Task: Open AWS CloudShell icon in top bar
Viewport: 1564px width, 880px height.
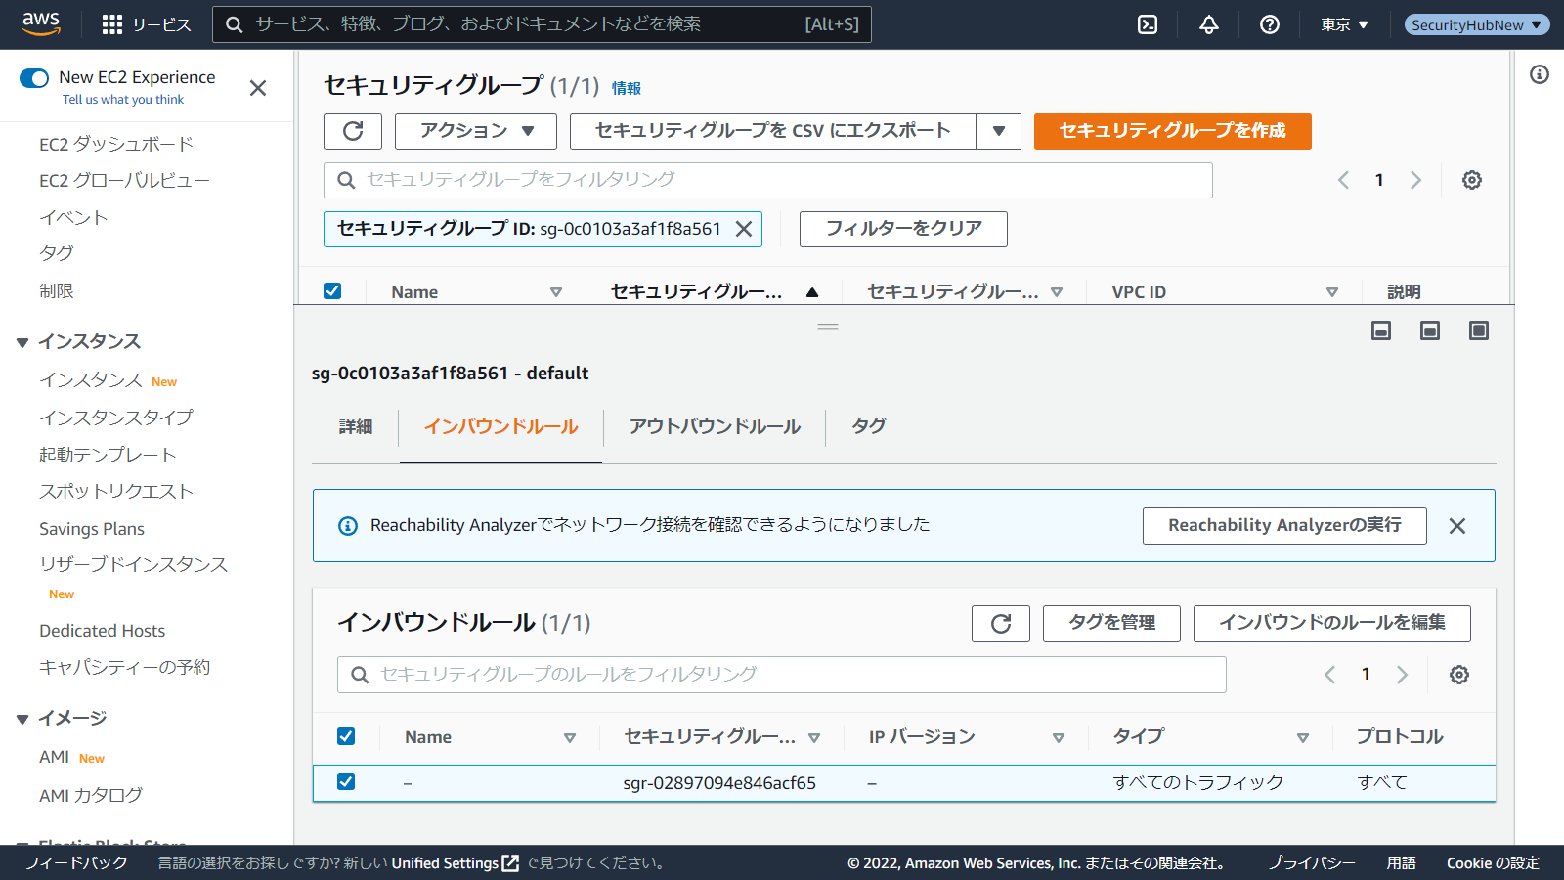Action: 1148,24
